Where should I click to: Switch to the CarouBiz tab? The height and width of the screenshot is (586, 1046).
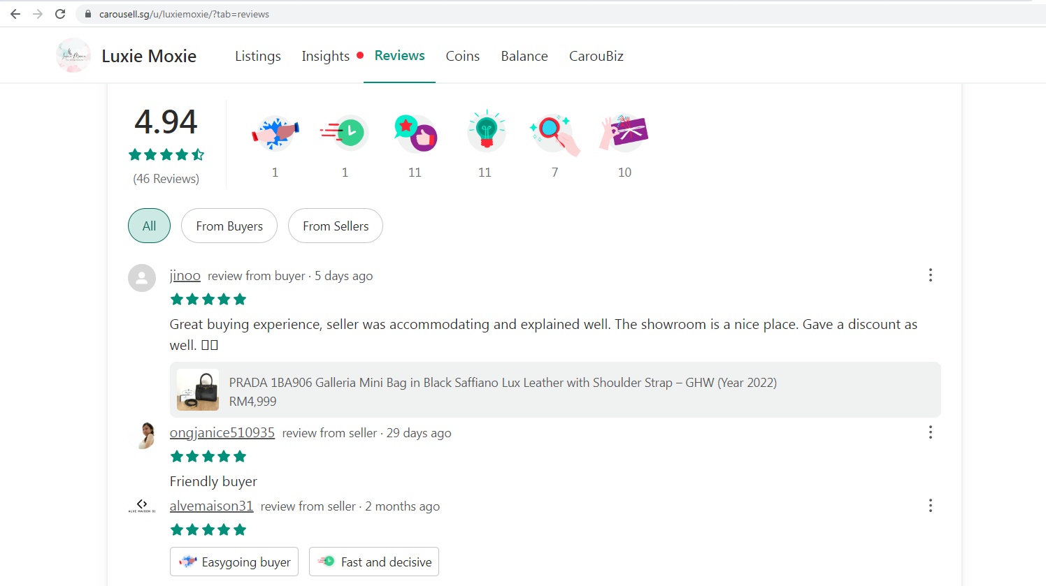(596, 56)
